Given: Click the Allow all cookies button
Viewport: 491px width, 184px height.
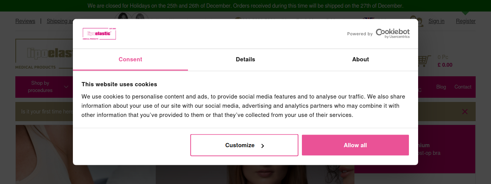Looking at the screenshot, I should [x=355, y=145].
